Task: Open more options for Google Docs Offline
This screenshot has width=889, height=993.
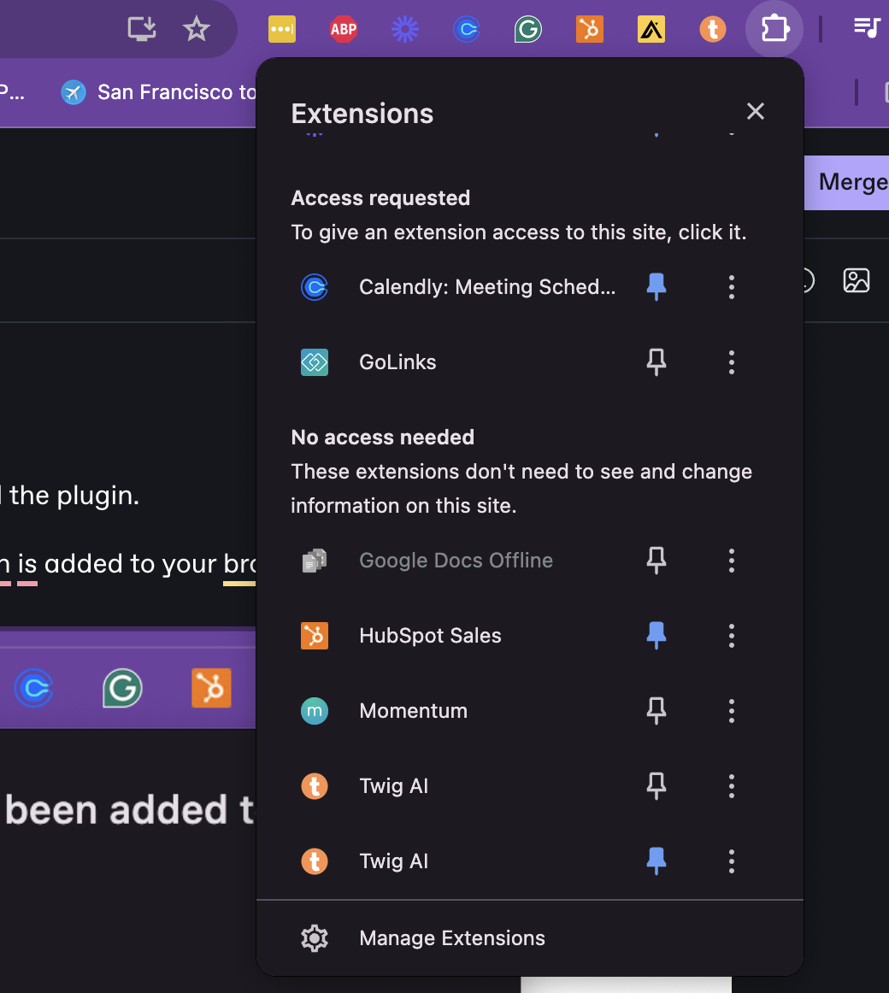Action: (732, 561)
